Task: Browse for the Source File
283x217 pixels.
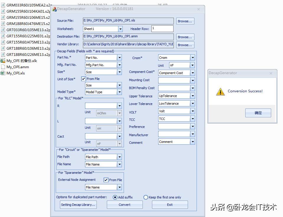Action: 185,21
